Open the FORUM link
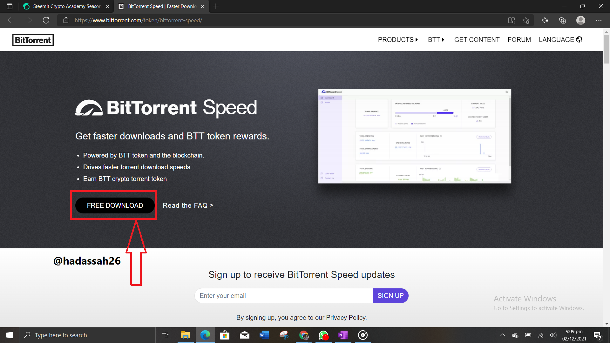The image size is (610, 343). click(519, 40)
